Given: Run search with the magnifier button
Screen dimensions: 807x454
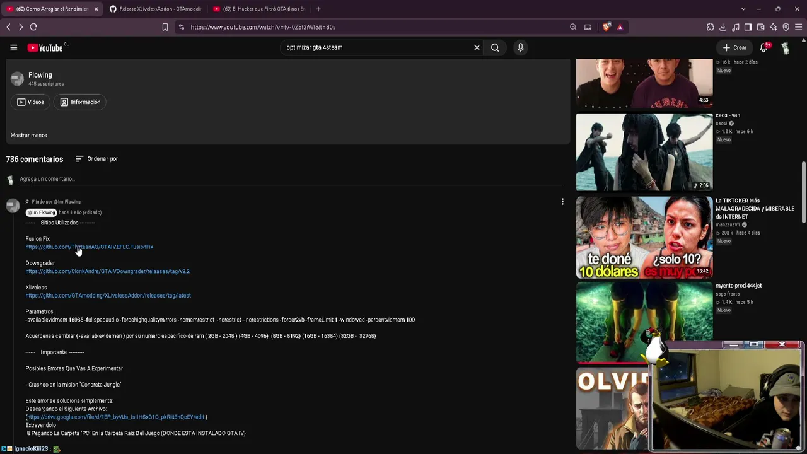Looking at the screenshot, I should click(x=495, y=47).
